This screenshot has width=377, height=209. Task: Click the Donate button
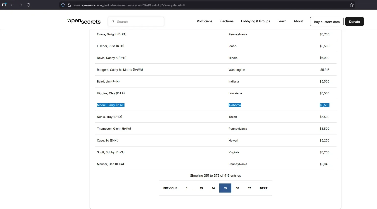coord(354,22)
